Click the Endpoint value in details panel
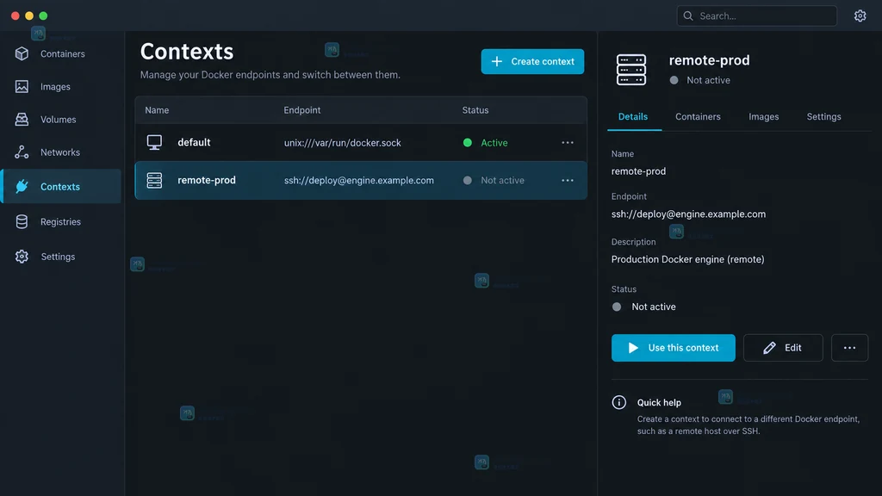The image size is (882, 496). point(688,214)
